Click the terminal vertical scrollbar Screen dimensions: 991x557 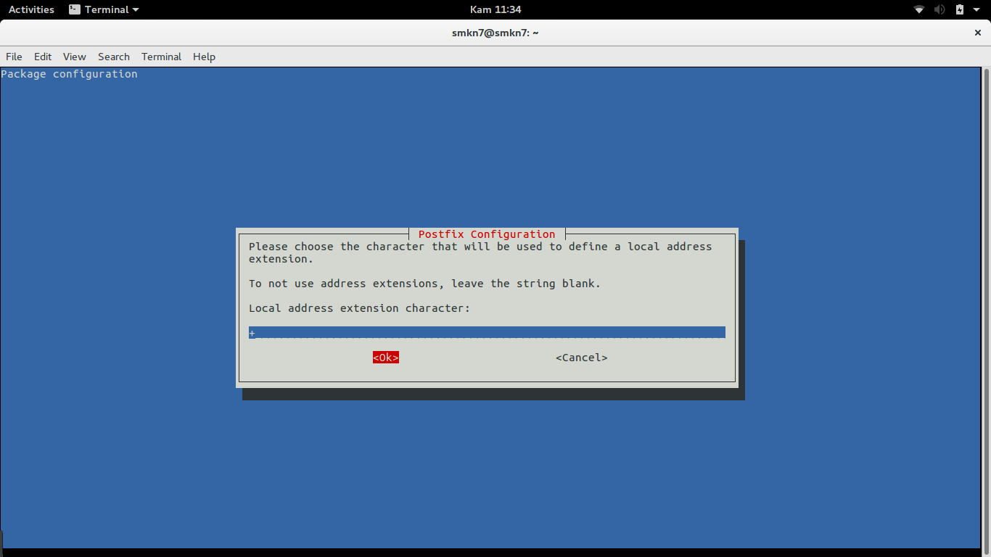986,308
